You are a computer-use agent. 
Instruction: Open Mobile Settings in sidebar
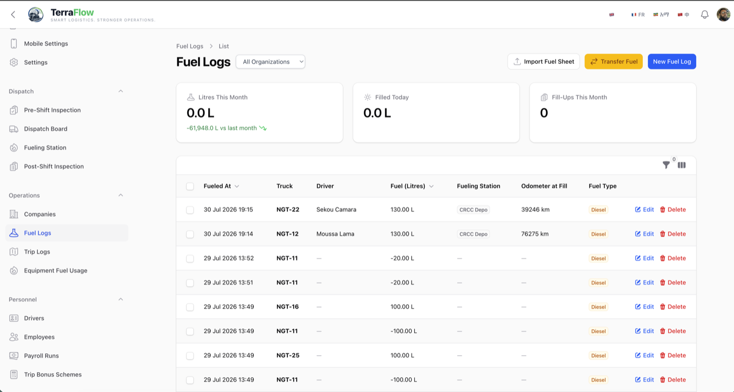pyautogui.click(x=67, y=43)
